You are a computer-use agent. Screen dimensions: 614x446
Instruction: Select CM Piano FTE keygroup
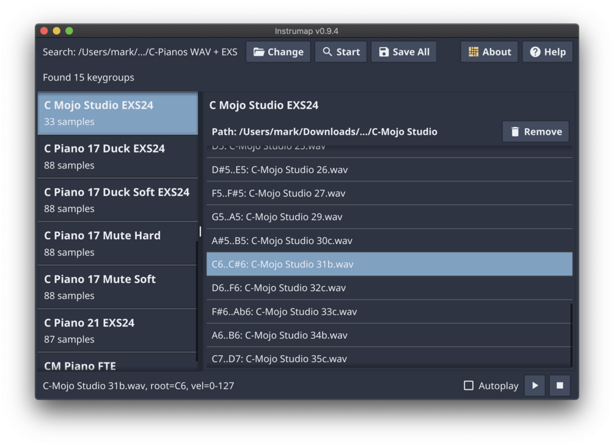pyautogui.click(x=118, y=362)
